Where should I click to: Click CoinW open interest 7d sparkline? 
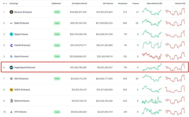click(152, 45)
